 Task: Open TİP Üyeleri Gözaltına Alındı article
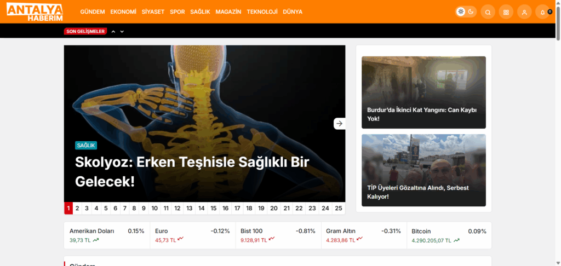click(x=418, y=192)
